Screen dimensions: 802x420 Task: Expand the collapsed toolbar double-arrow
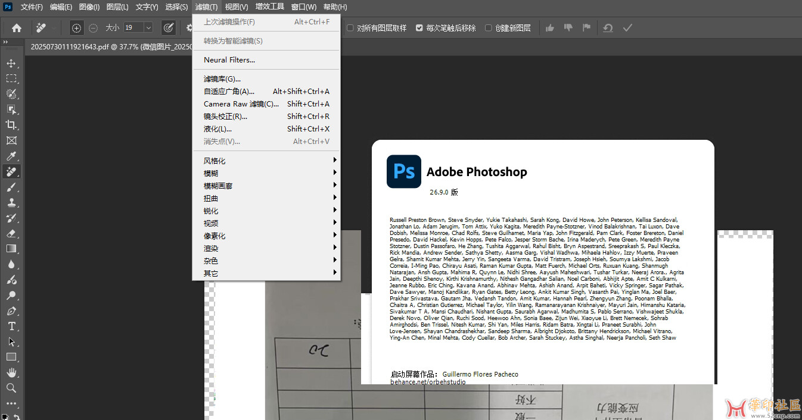[5, 42]
